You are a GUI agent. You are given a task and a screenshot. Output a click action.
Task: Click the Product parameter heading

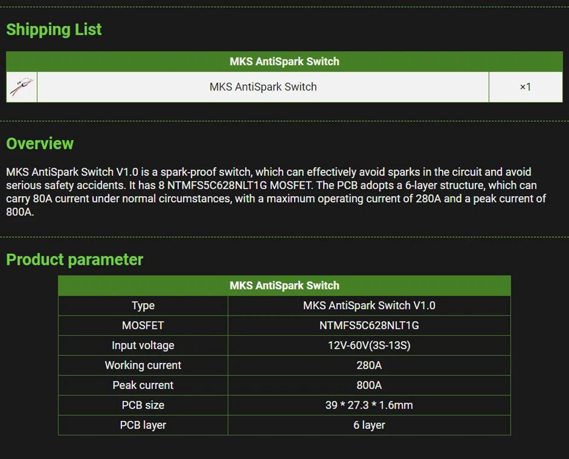75,260
